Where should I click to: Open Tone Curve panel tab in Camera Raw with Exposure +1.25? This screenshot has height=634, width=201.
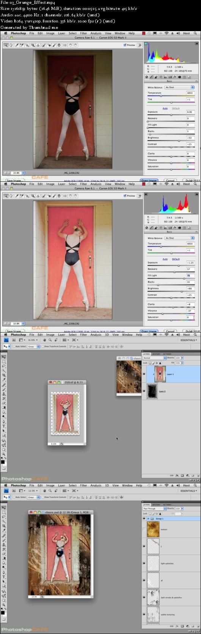coord(151,228)
